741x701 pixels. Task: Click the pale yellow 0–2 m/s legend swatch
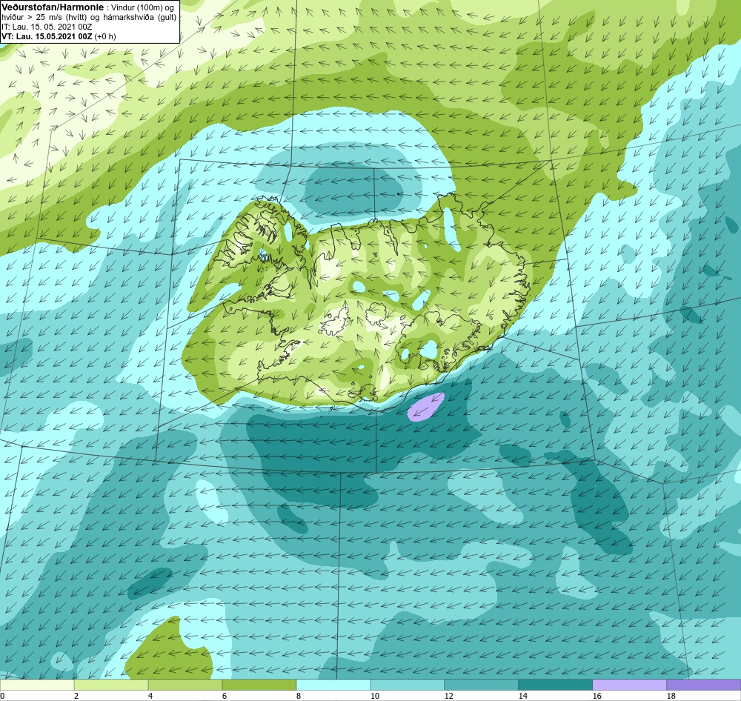click(x=37, y=685)
